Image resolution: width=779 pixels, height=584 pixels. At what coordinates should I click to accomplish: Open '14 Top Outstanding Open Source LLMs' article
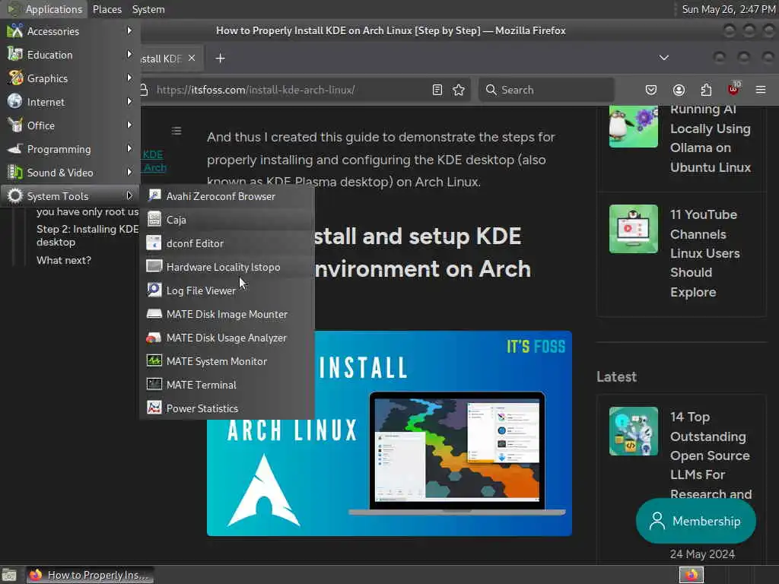coord(711,455)
